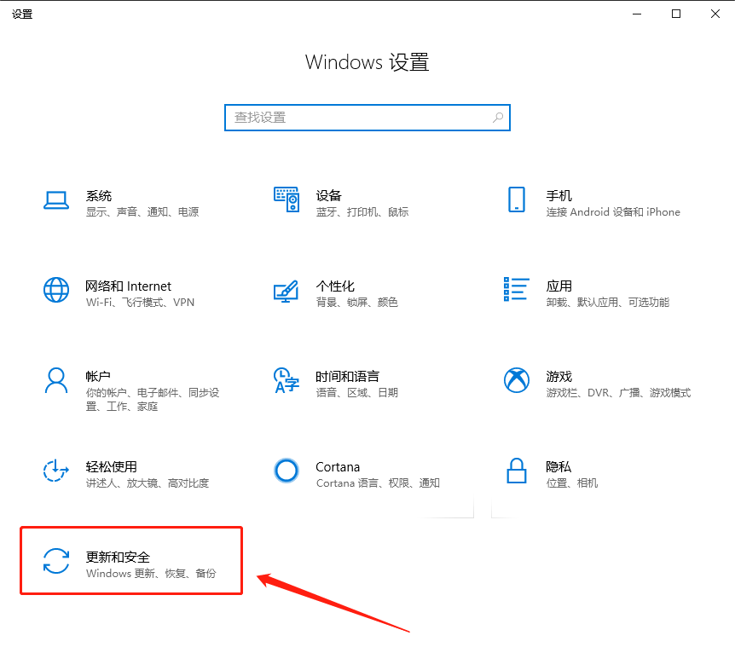Click description 连接 Android 设备和 iPhone
Screen dimensions: 735x653
click(613, 212)
